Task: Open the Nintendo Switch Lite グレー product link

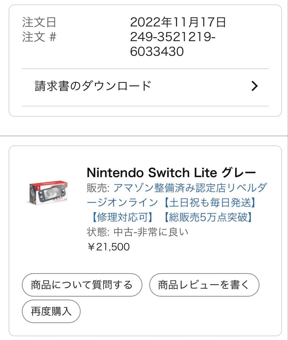Action: tap(177, 172)
